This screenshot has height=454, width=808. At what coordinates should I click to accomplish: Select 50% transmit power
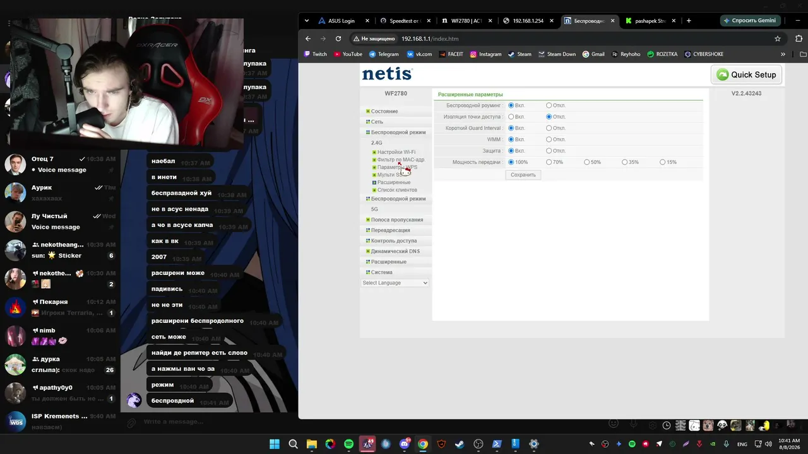(587, 162)
